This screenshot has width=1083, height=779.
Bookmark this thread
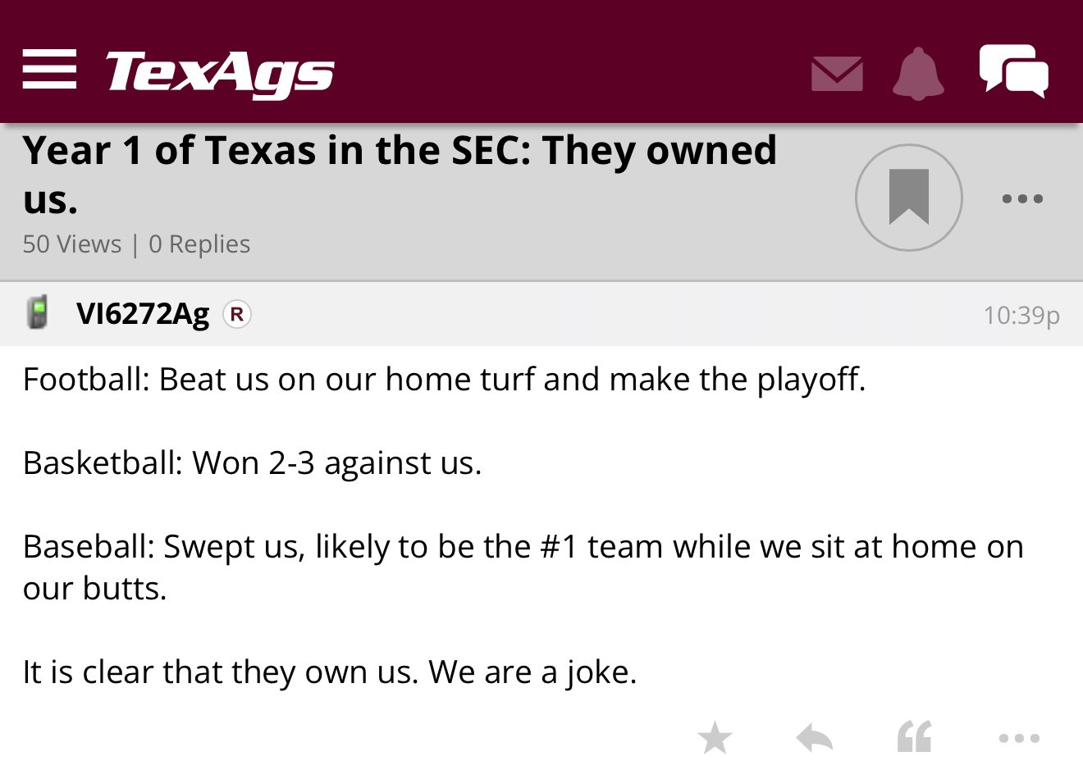click(909, 198)
